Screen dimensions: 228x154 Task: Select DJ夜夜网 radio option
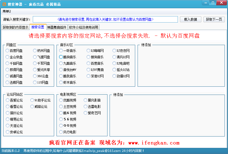click(121, 51)
